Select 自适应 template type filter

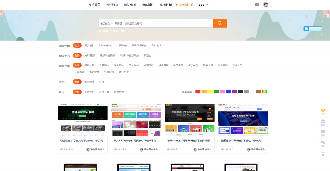147,55
